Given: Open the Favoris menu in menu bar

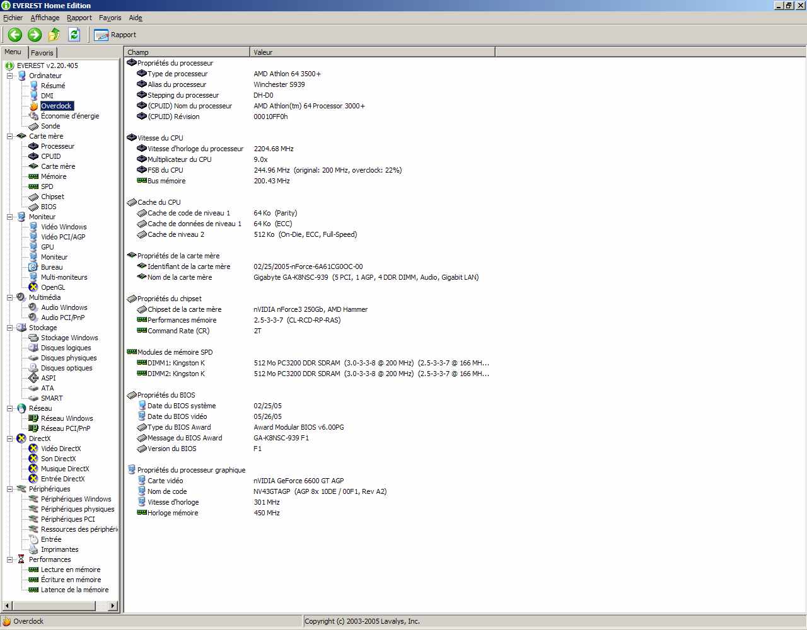Looking at the screenshot, I should pos(110,18).
